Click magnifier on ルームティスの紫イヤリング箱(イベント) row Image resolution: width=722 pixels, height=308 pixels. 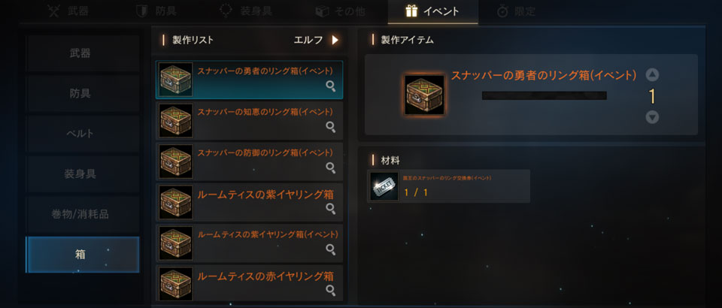point(330,249)
